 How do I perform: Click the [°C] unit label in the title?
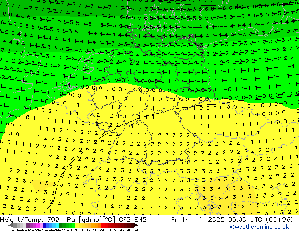coord(108,220)
